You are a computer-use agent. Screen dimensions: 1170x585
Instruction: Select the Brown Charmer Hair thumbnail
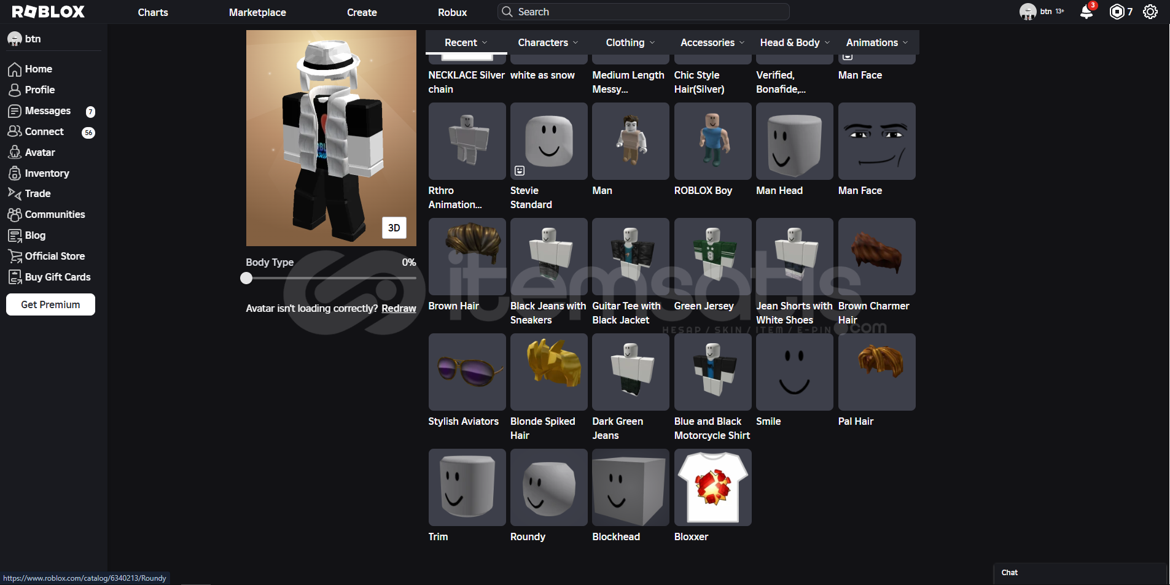click(877, 257)
